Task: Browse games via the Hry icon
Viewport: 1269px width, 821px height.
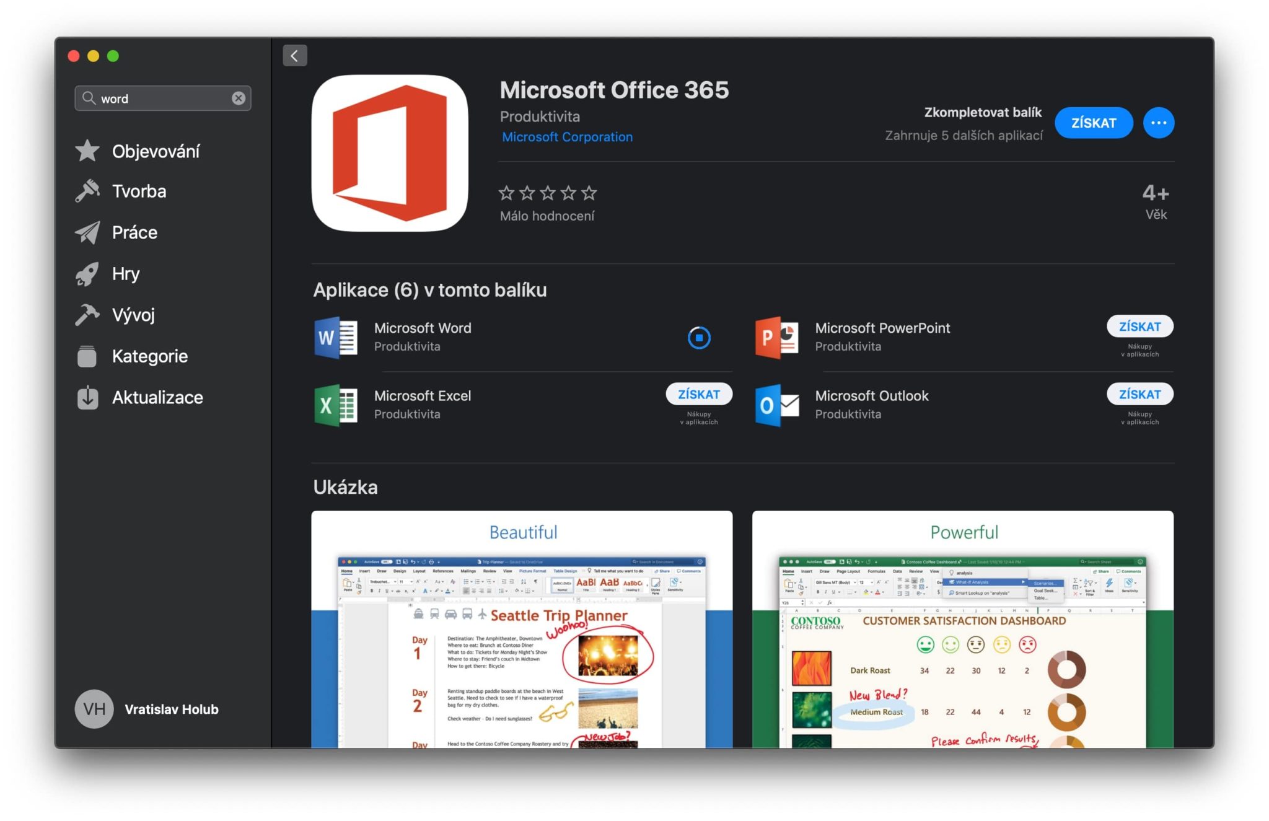Action: [87, 273]
